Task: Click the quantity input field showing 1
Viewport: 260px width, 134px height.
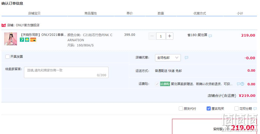Action: coord(161,36)
